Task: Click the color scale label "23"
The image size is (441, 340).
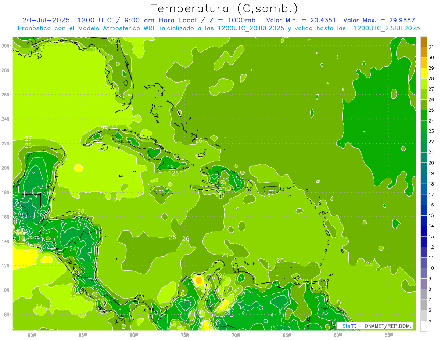Action: pyautogui.click(x=431, y=131)
